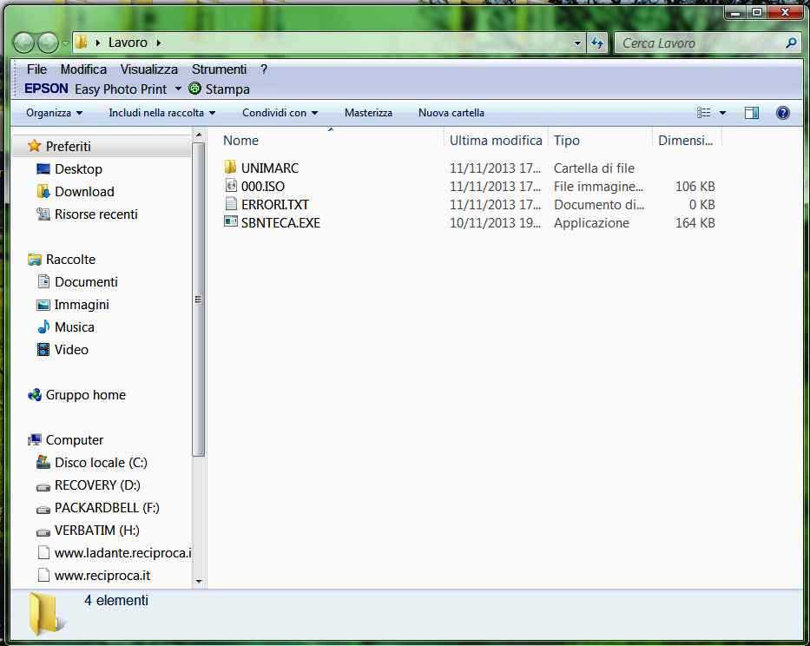
Task: Click the Download folder icon in sidebar
Action: (x=43, y=191)
